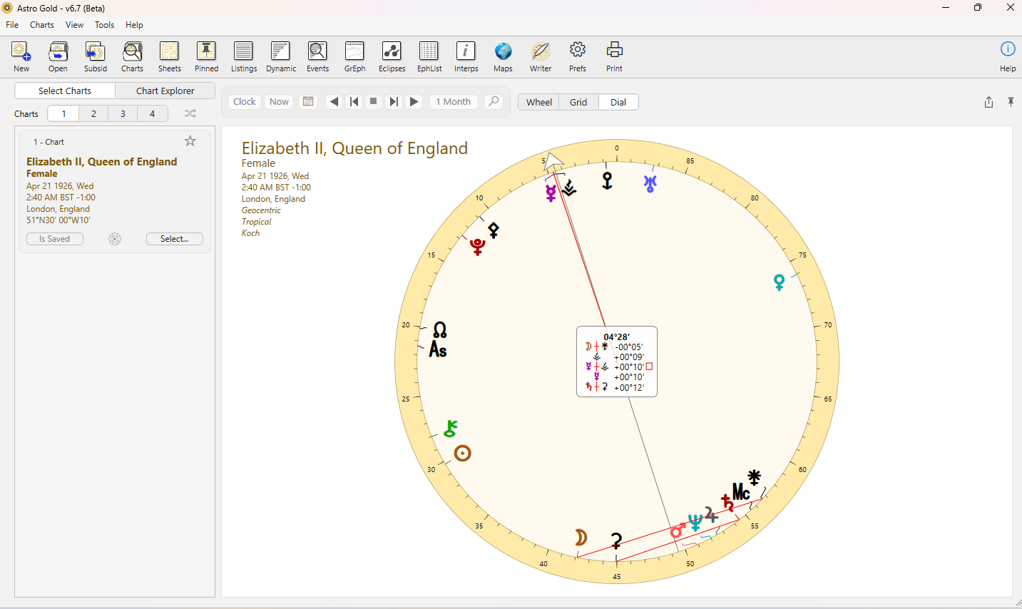Open the Dynamic reports tool
Viewport: 1022px width, 609px height.
coord(280,56)
